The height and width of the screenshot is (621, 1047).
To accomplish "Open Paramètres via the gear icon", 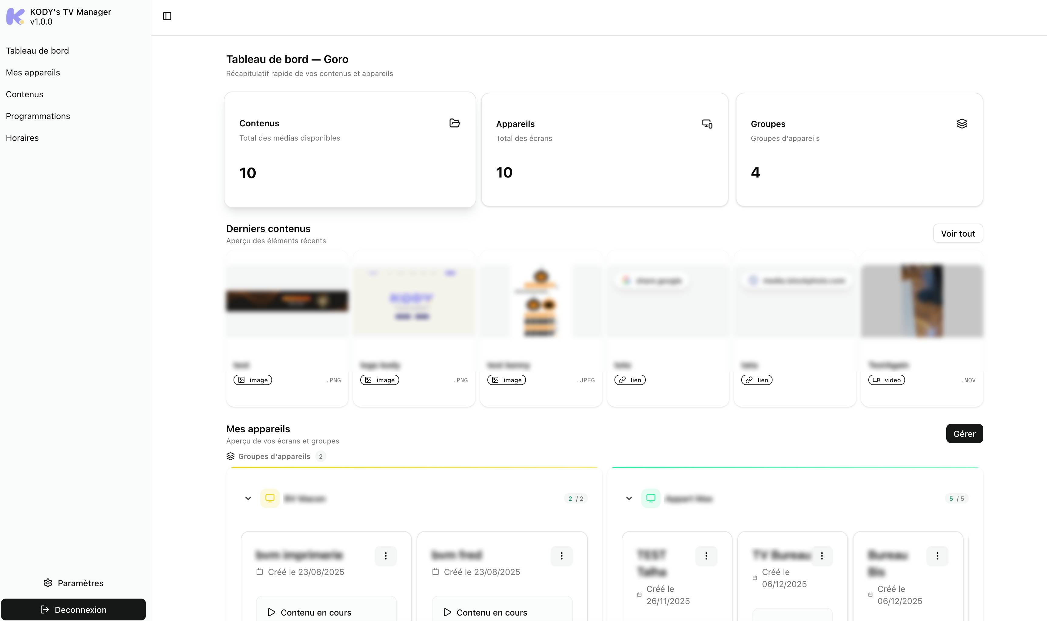I will [x=48, y=583].
